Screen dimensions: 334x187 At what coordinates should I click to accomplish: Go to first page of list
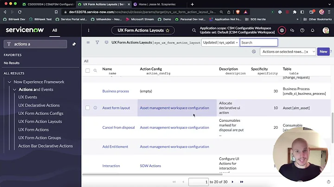[x=174, y=182]
